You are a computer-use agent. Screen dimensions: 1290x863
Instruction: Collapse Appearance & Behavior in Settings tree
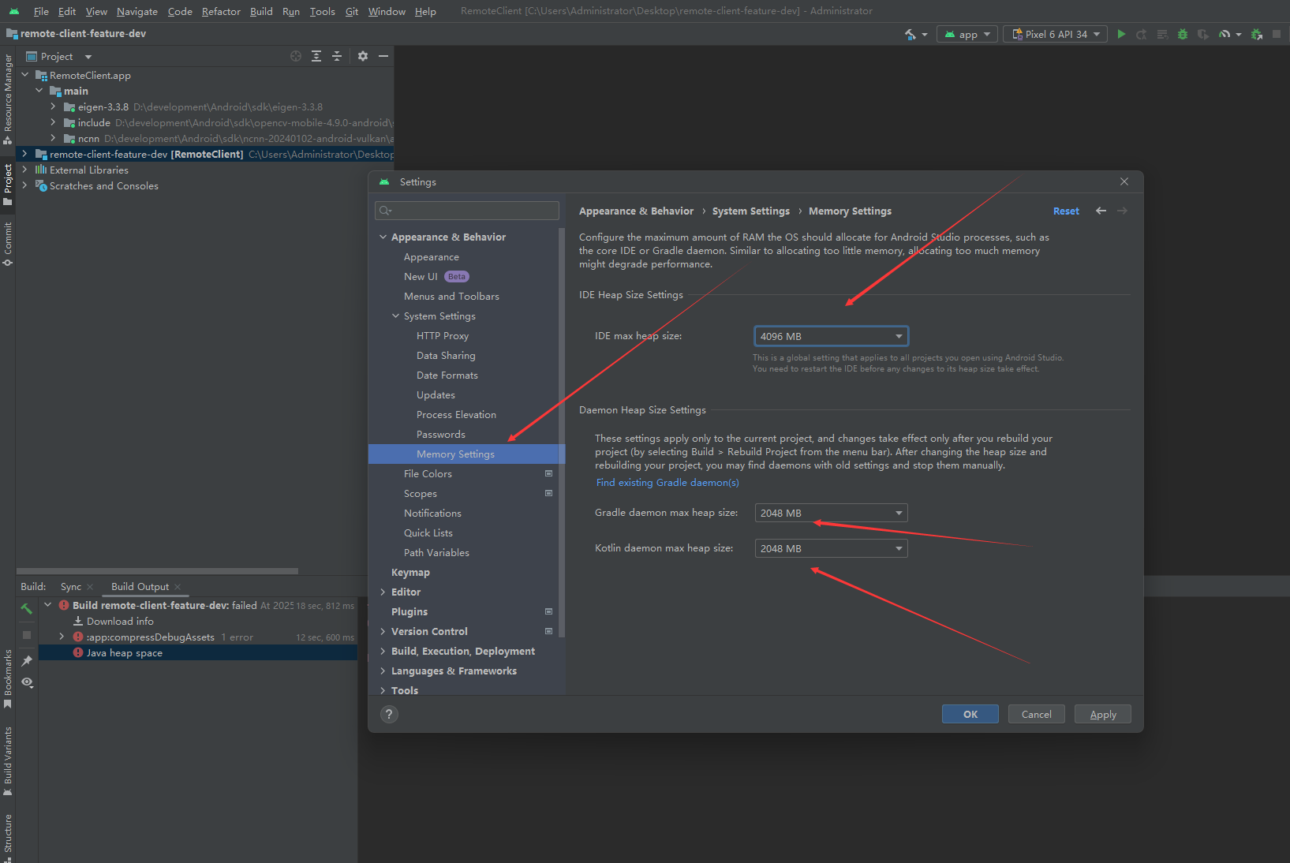point(383,237)
